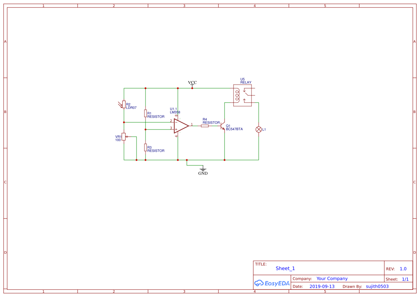
Task: Click the Sheet 1/1 label
Action: 405,279
